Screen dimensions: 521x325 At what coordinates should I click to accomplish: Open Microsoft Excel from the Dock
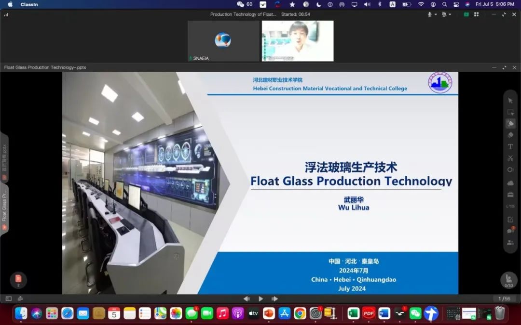click(x=354, y=313)
